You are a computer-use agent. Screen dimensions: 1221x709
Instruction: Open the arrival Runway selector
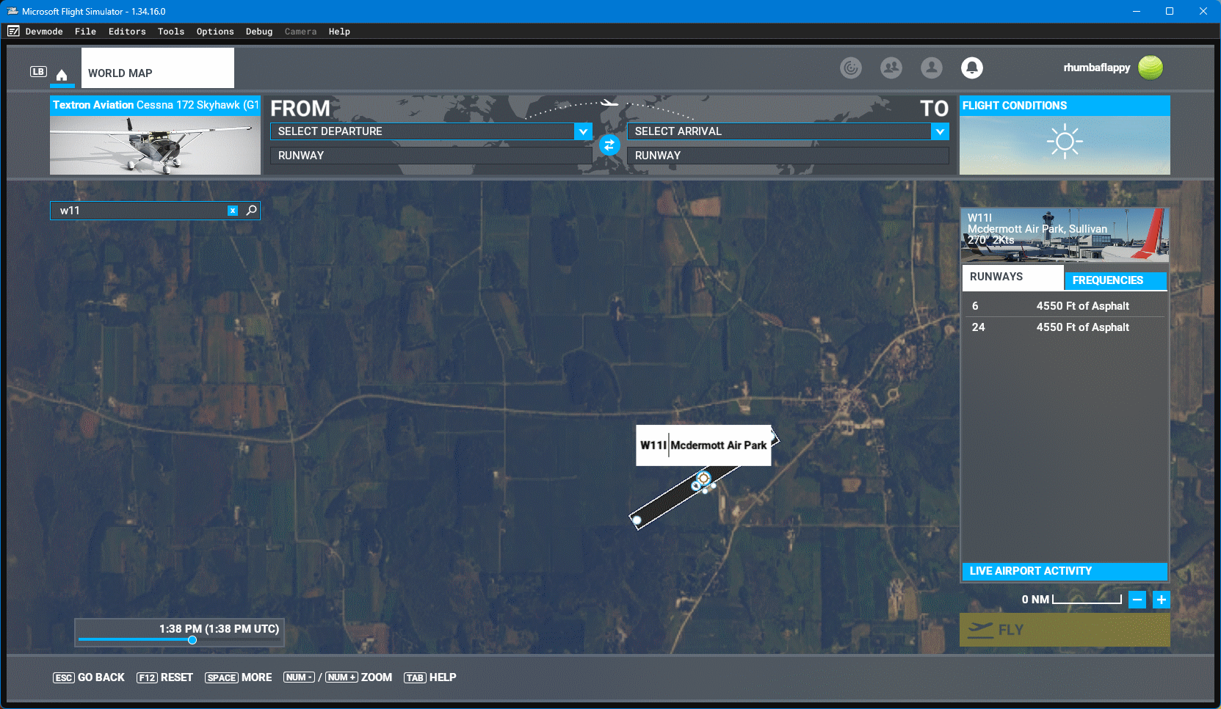pyautogui.click(x=788, y=156)
